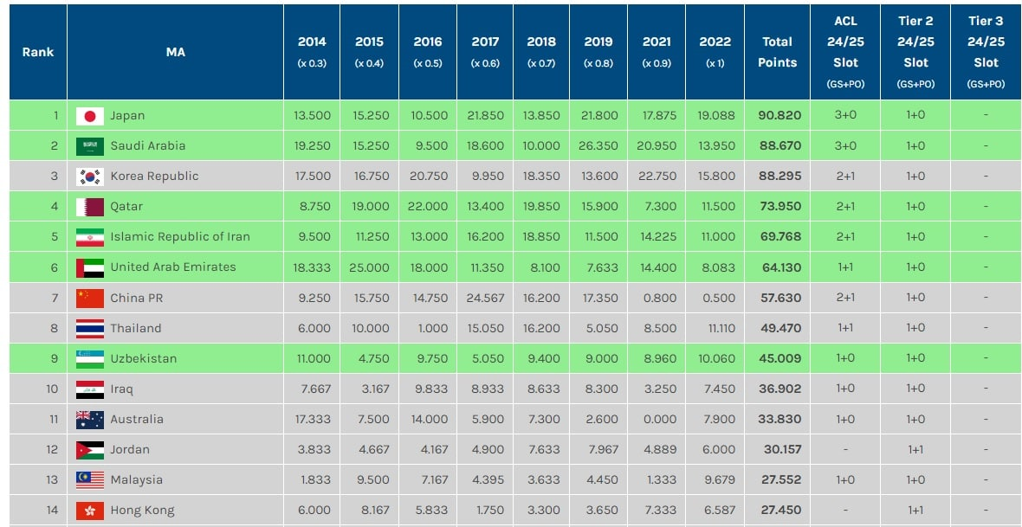Click the 2017 (x 0.6) column header
The height and width of the screenshot is (527, 1022).
coord(485,52)
